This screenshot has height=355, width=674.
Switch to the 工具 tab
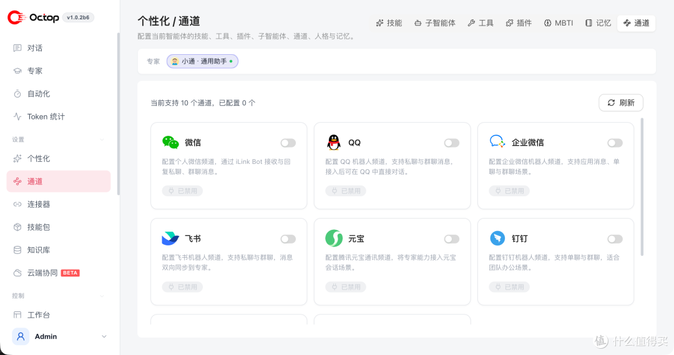pyautogui.click(x=481, y=23)
